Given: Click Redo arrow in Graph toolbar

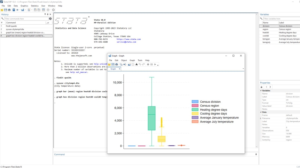Looking at the screenshot, I should pos(143,64).
